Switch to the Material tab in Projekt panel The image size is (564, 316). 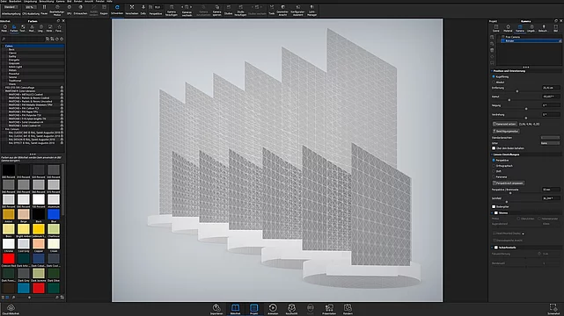[x=508, y=28]
